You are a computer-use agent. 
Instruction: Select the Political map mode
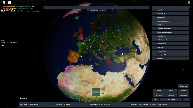pos(183,91)
